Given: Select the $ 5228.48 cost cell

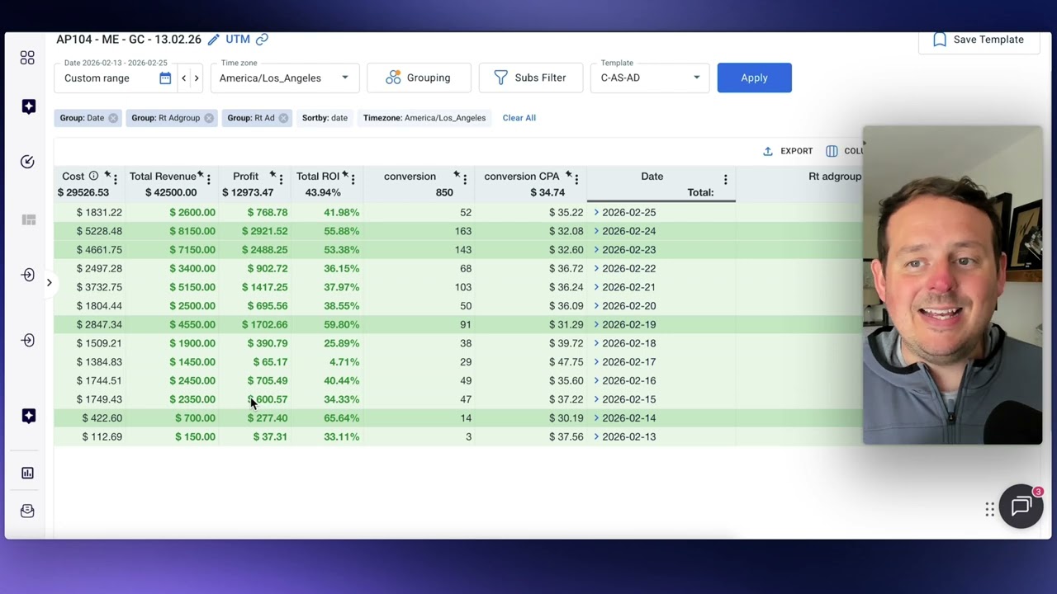Looking at the screenshot, I should click(99, 231).
